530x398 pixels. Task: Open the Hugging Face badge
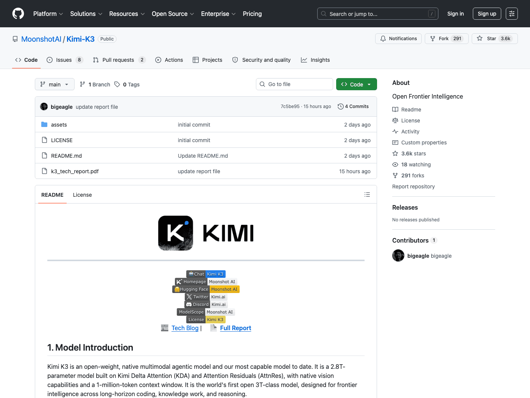coord(206,289)
